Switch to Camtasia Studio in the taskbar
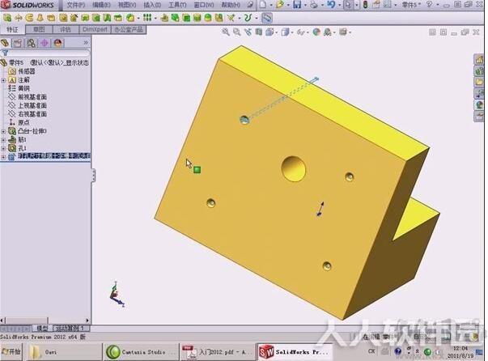Screen dimensions: 488x361 click(x=140, y=352)
